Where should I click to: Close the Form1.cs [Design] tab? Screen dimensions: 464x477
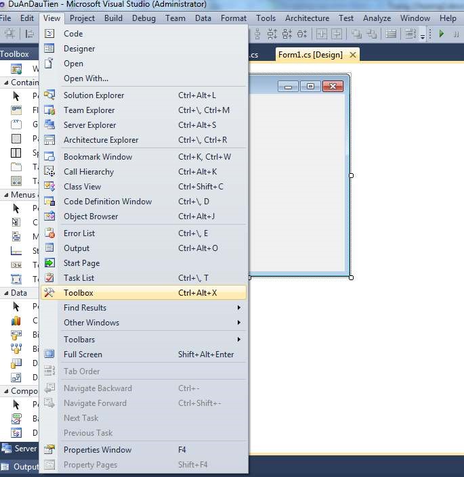[353, 55]
